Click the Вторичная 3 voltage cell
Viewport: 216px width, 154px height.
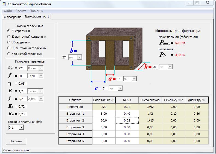pos(104,127)
